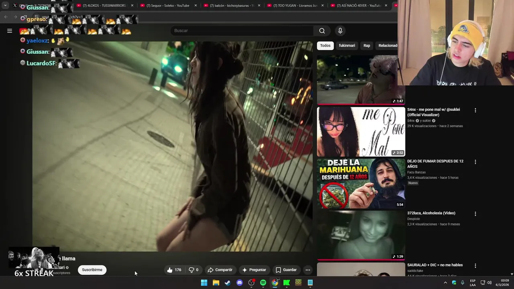Open Chrome tab search dropdown arrow

click(x=5, y=6)
